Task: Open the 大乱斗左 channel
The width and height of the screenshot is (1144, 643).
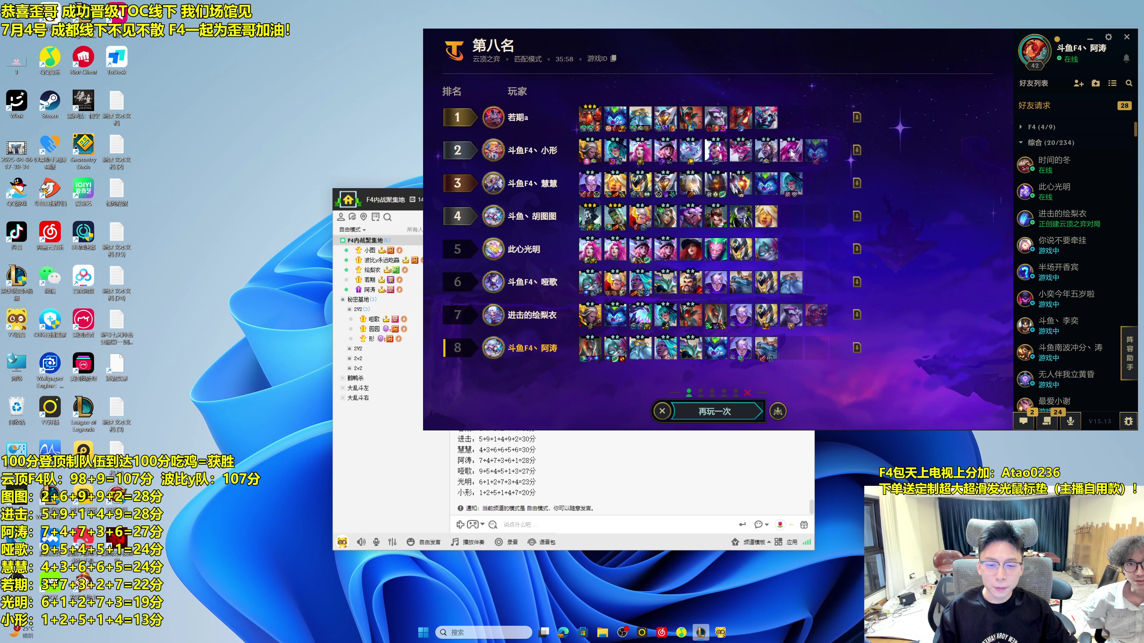Action: click(357, 388)
